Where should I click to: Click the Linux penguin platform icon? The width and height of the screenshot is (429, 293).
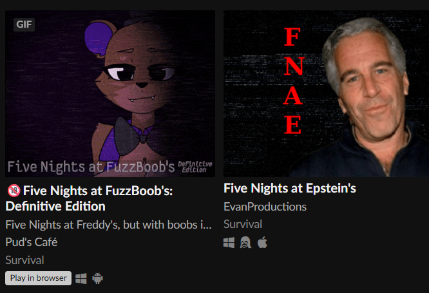[x=245, y=242]
